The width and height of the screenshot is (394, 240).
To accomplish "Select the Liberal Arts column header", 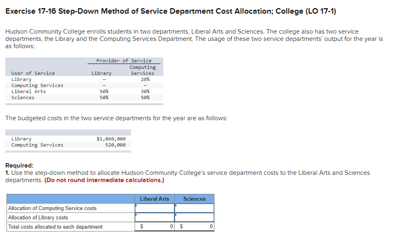I will click(154, 199).
